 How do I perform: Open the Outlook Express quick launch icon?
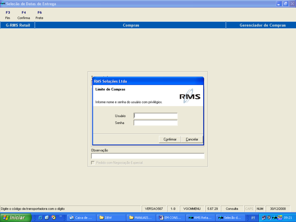coord(47,218)
